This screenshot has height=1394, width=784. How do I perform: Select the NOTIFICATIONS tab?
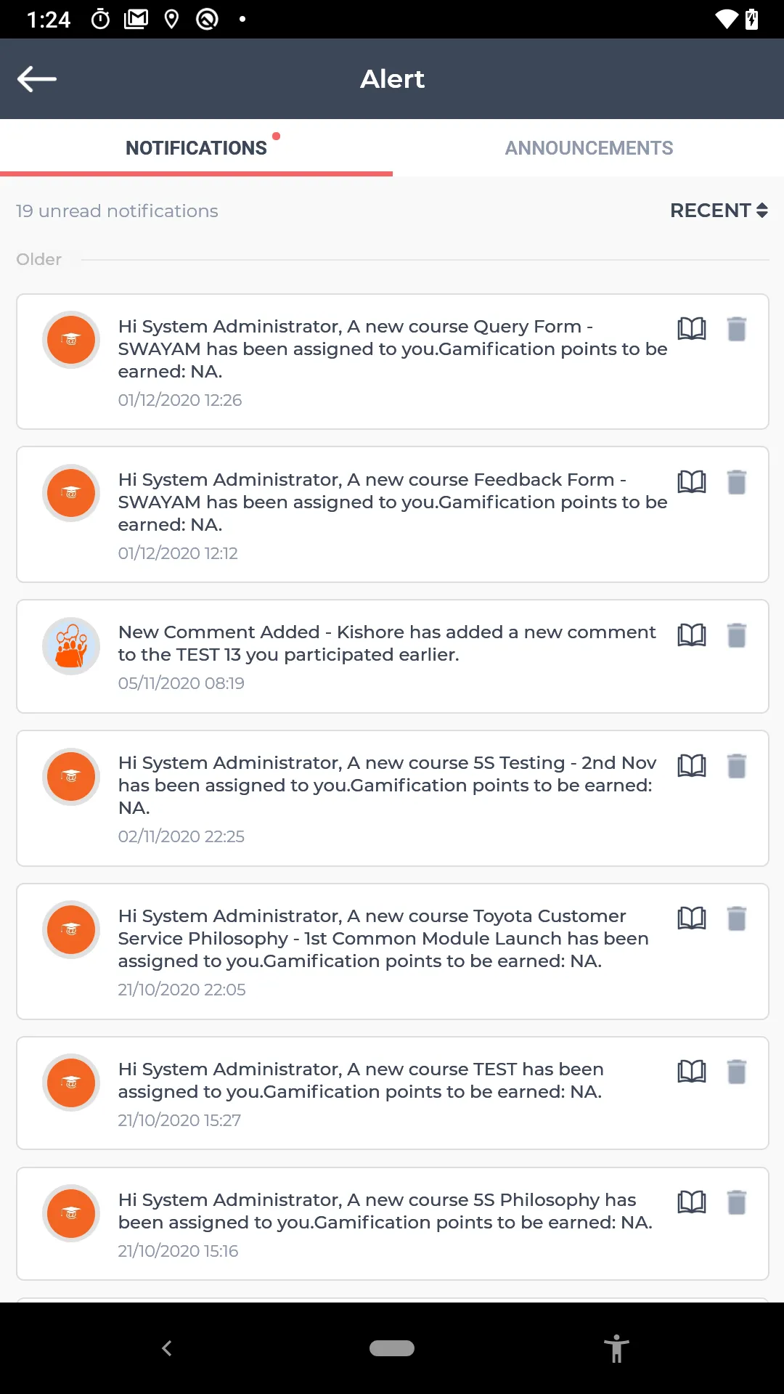point(196,148)
